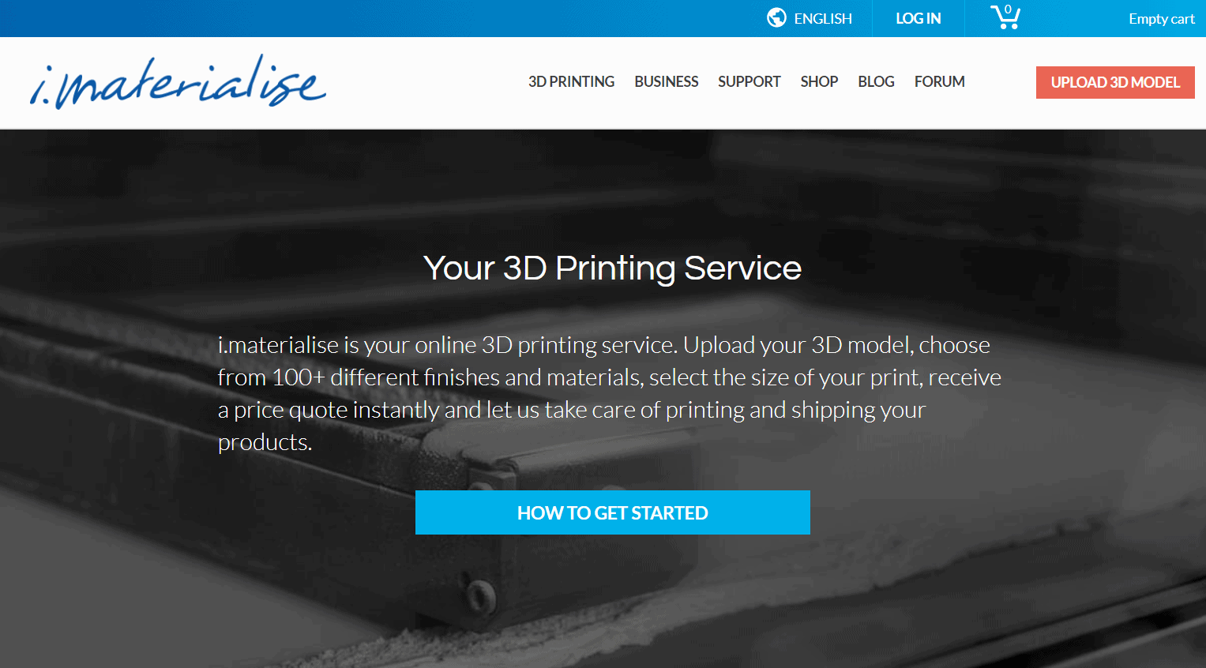Screen dimensions: 1206x668
Task: Click the HOW TO GET STARTED button
Action: tap(613, 512)
